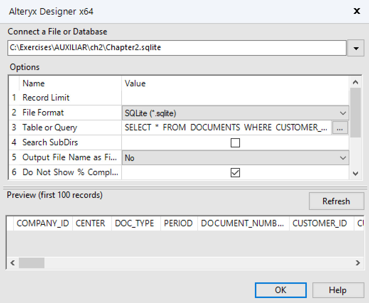
Task: Click the Refresh preview button
Action: (x=336, y=201)
